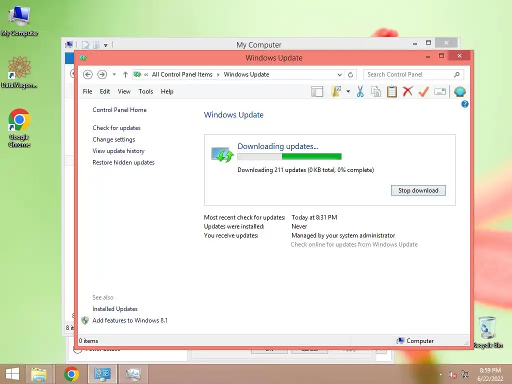The height and width of the screenshot is (384, 512).
Task: Click the Windows Update icon in address bar
Action: pos(137,74)
